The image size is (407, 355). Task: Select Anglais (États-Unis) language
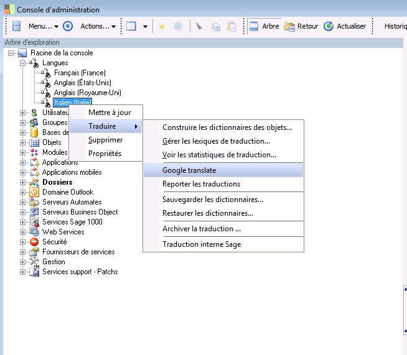[83, 83]
